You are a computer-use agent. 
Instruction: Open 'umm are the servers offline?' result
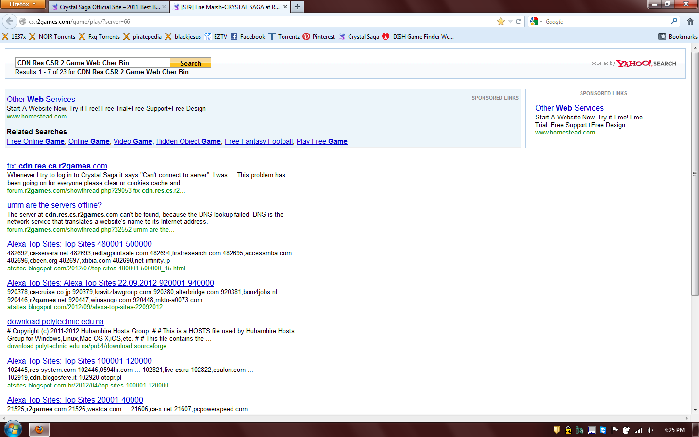pyautogui.click(x=54, y=205)
